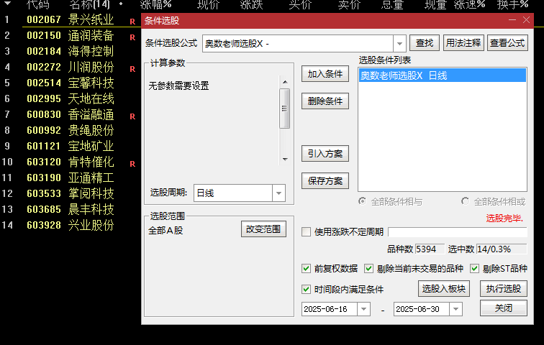Click the 品种数 field showing 5394

pos(430,249)
